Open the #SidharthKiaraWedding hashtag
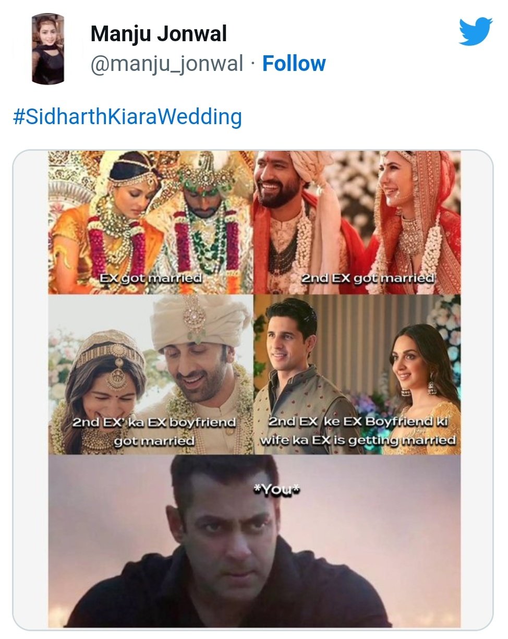Screen dimensions: 508x639 [x=127, y=116]
